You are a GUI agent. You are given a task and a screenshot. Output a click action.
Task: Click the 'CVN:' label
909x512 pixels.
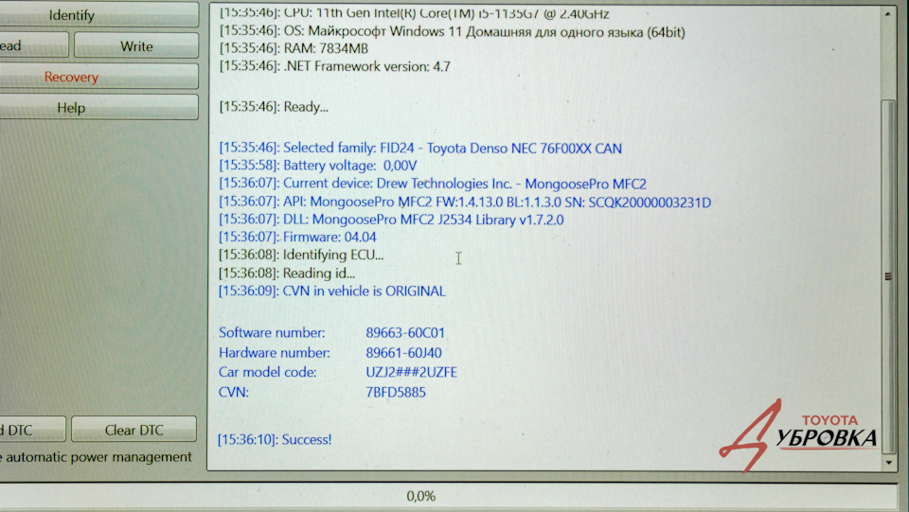pyautogui.click(x=234, y=392)
